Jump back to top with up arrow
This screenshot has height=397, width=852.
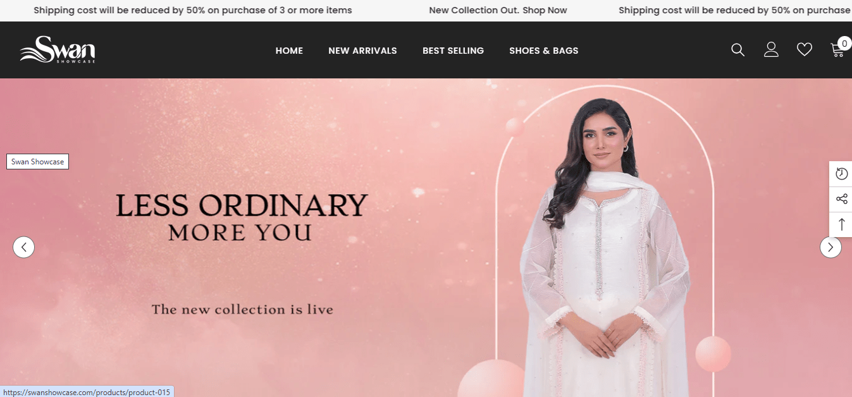pos(841,224)
